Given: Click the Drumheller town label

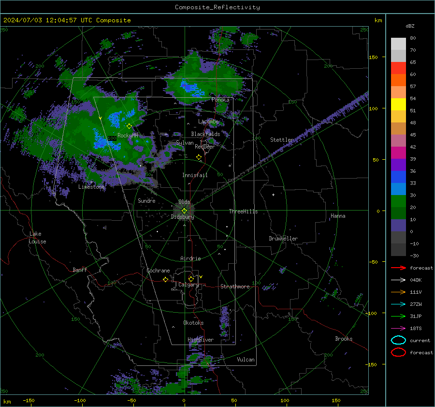Looking at the screenshot, I should [283, 239].
